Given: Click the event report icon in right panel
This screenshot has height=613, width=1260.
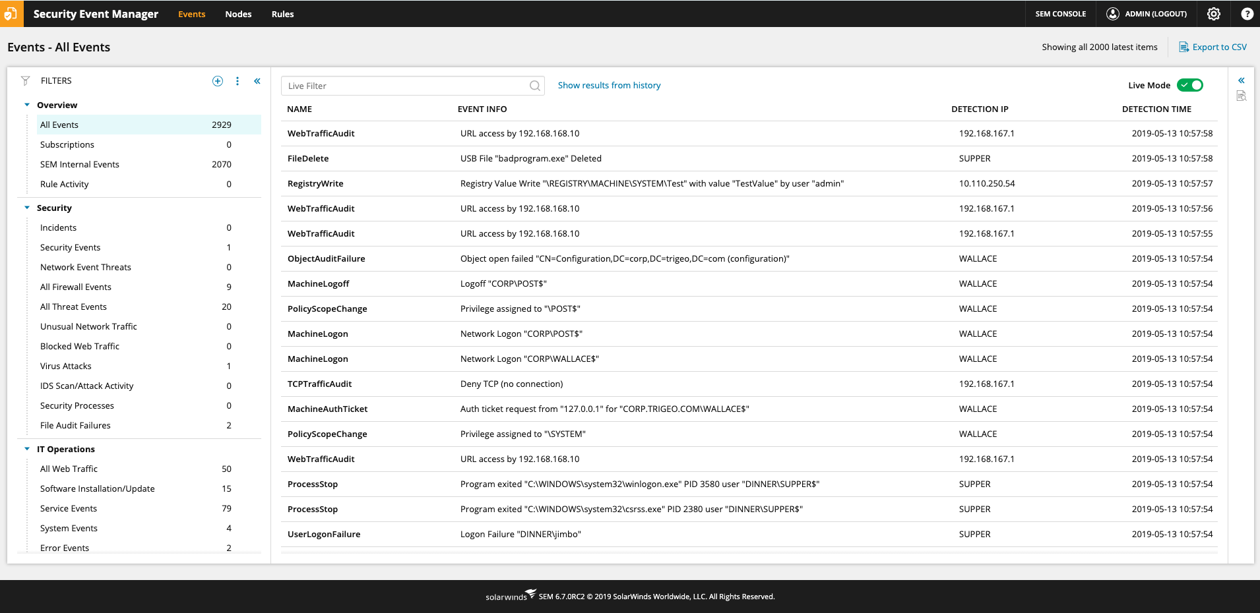Looking at the screenshot, I should pos(1242,96).
